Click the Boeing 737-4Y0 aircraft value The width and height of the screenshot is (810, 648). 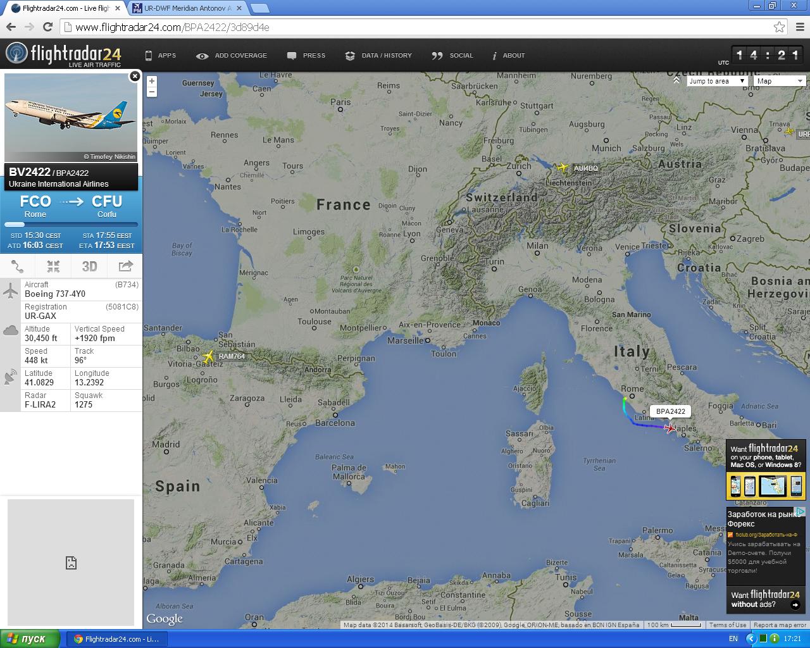coord(55,294)
